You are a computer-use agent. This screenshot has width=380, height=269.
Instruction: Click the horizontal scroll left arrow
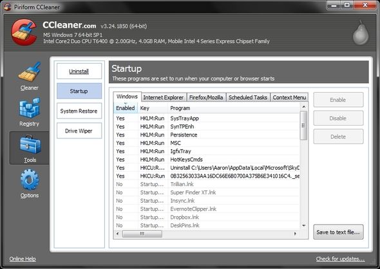click(117, 234)
